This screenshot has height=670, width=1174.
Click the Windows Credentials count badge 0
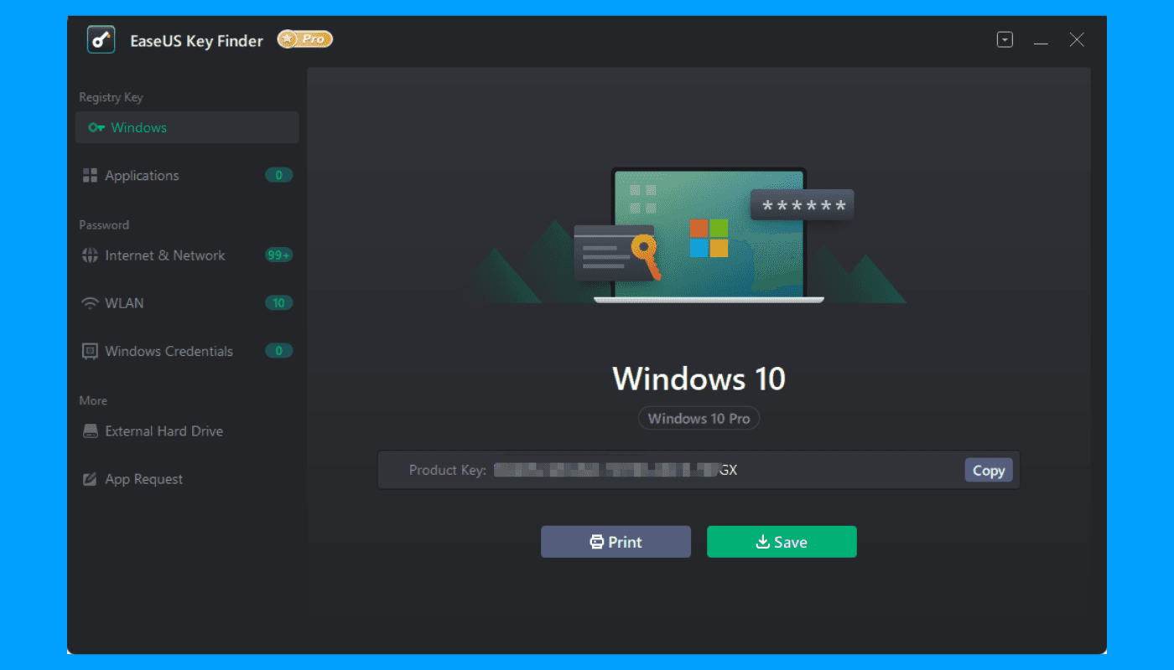point(279,351)
